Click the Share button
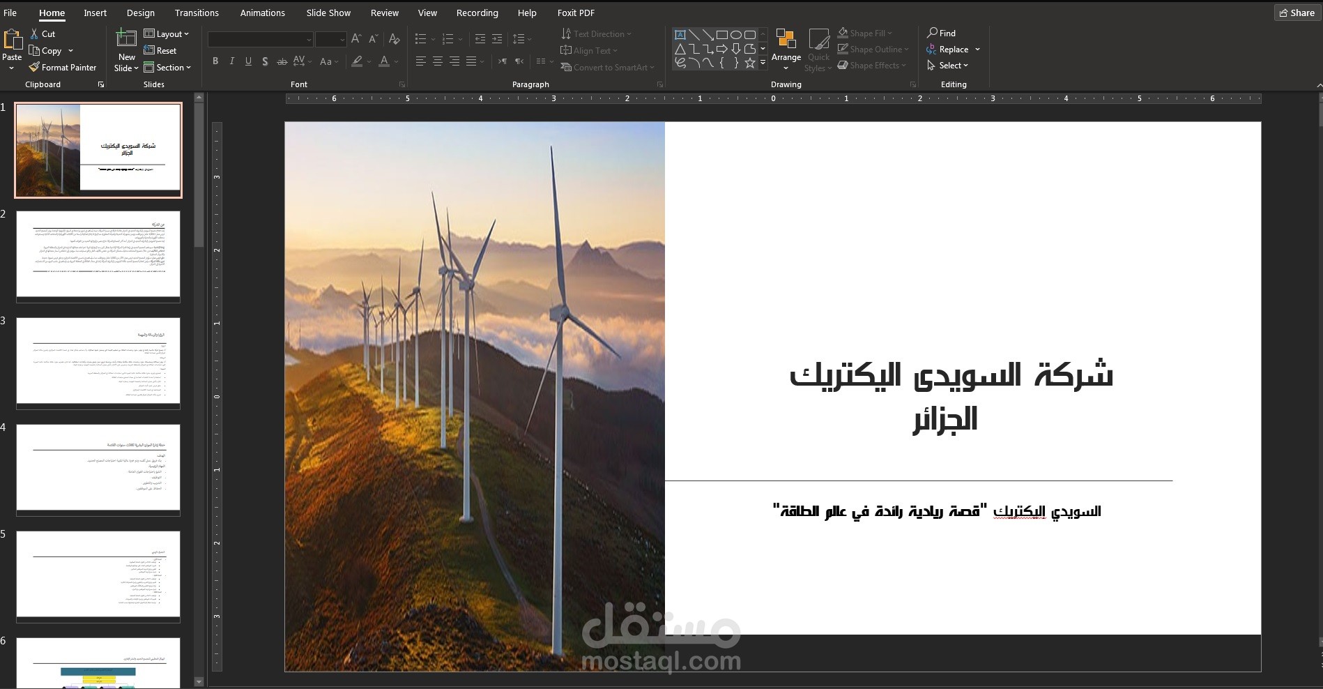This screenshot has height=689, width=1323. 1297,13
